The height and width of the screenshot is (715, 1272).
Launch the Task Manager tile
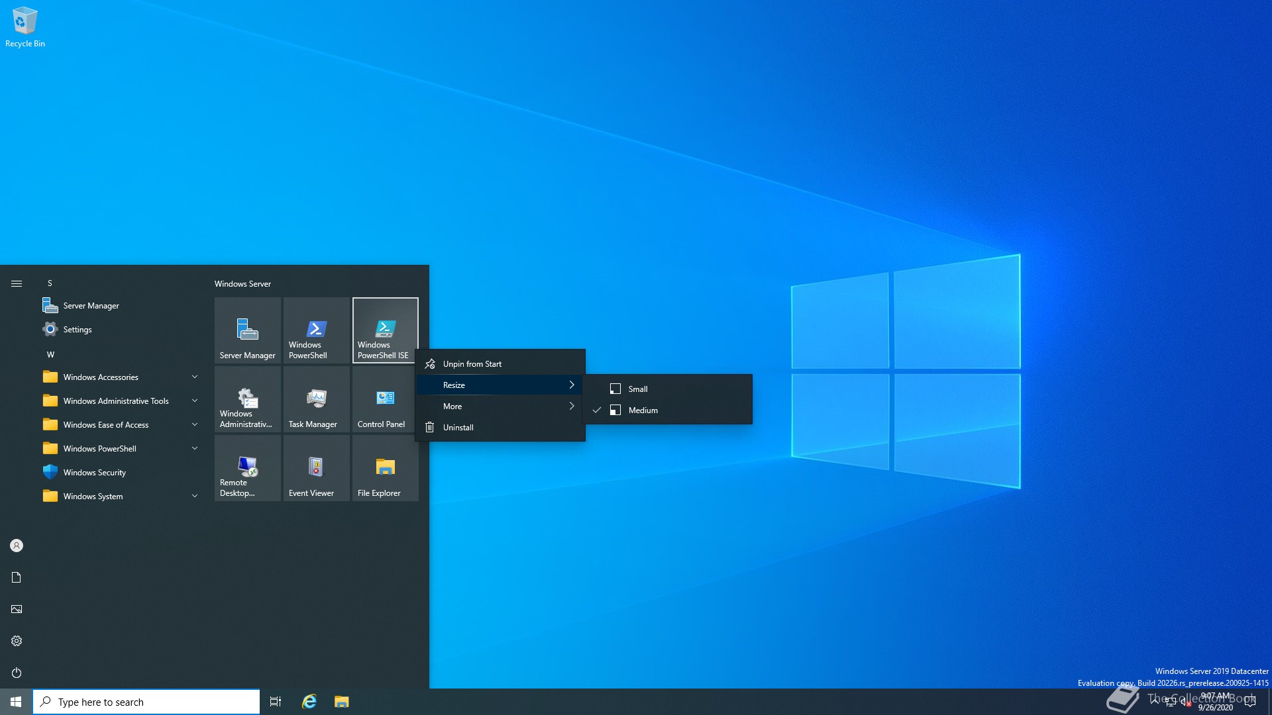click(317, 399)
